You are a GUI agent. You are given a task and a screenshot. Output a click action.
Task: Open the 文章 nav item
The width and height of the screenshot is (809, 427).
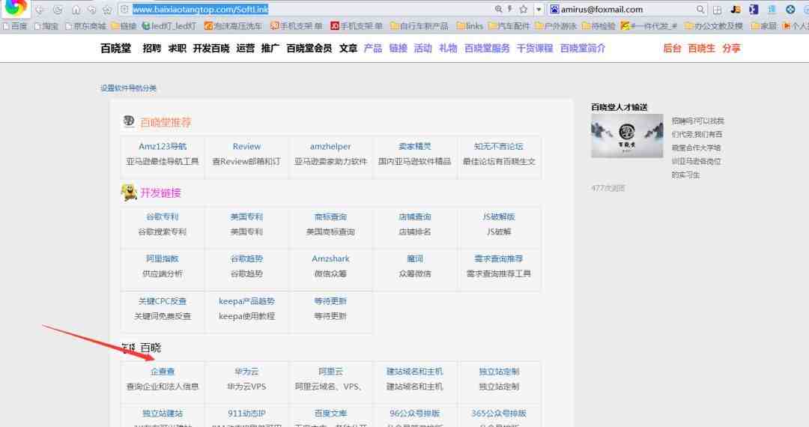click(348, 48)
